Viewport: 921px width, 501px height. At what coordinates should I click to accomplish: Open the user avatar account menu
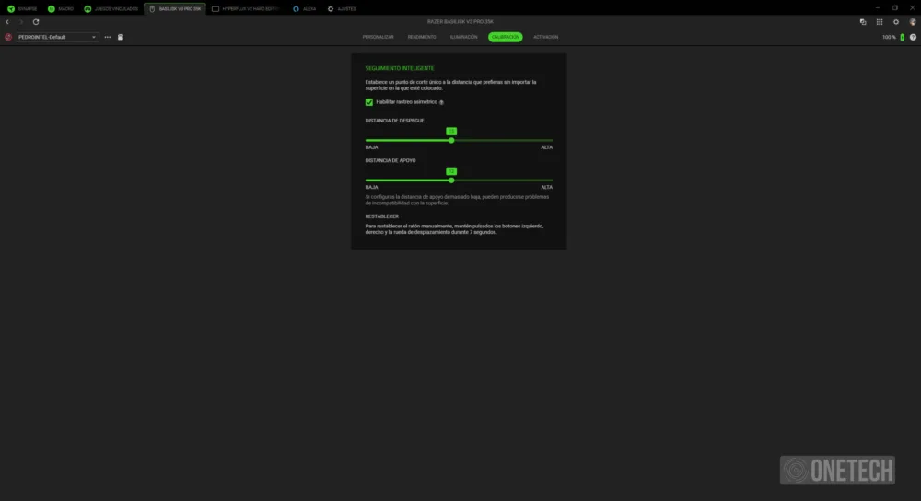coord(912,22)
